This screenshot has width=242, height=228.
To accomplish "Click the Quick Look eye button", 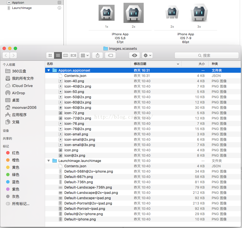I will pos(134,55).
